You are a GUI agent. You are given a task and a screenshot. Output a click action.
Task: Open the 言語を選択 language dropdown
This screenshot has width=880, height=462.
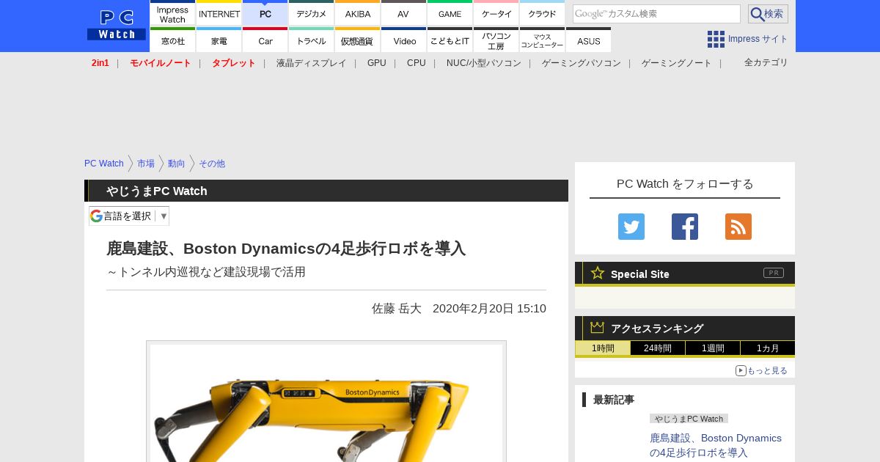click(x=129, y=216)
